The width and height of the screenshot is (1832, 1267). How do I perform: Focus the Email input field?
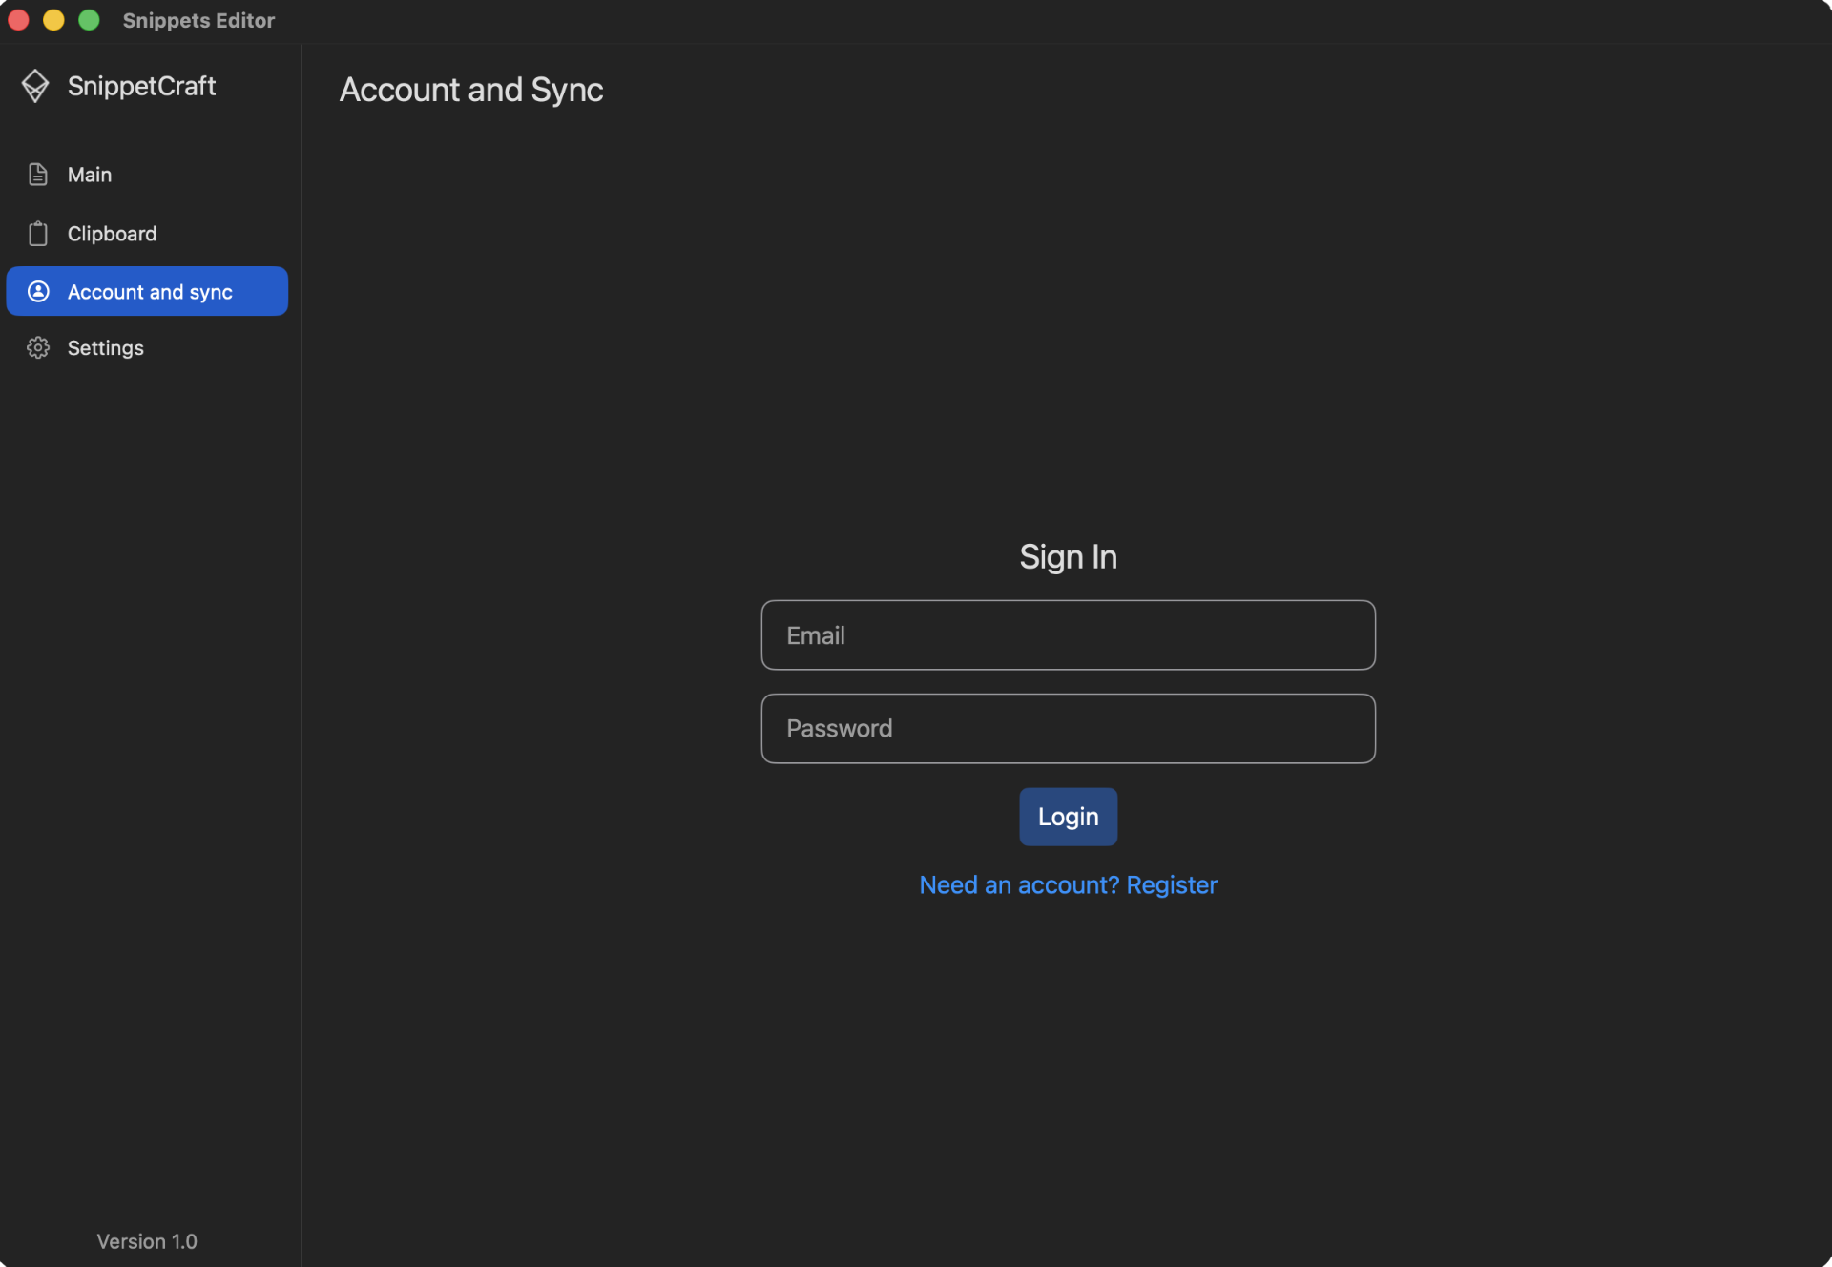pyautogui.click(x=1068, y=635)
